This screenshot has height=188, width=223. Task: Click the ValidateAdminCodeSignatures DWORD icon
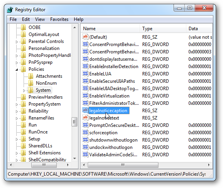tap(85, 154)
